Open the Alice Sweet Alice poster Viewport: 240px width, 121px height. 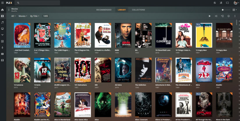(83, 105)
